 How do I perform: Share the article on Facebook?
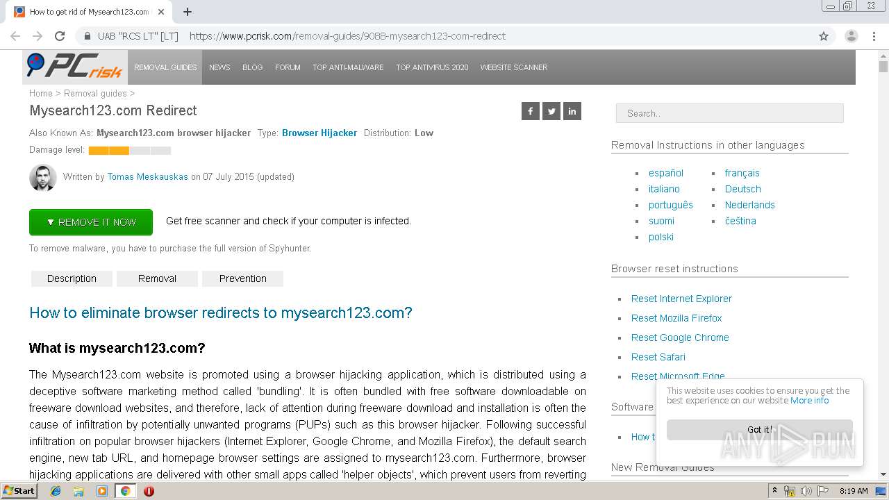531,111
